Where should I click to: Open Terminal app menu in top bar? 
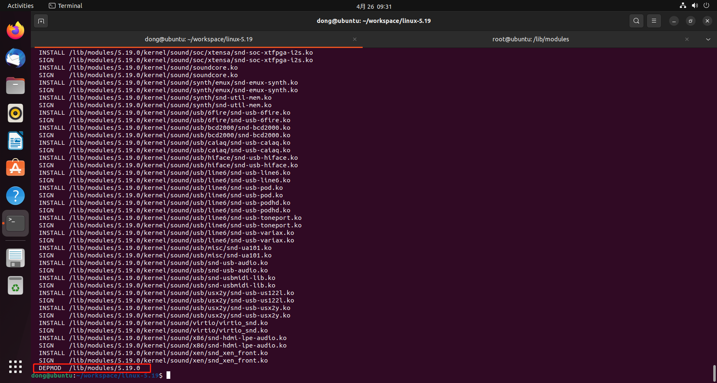pos(66,6)
